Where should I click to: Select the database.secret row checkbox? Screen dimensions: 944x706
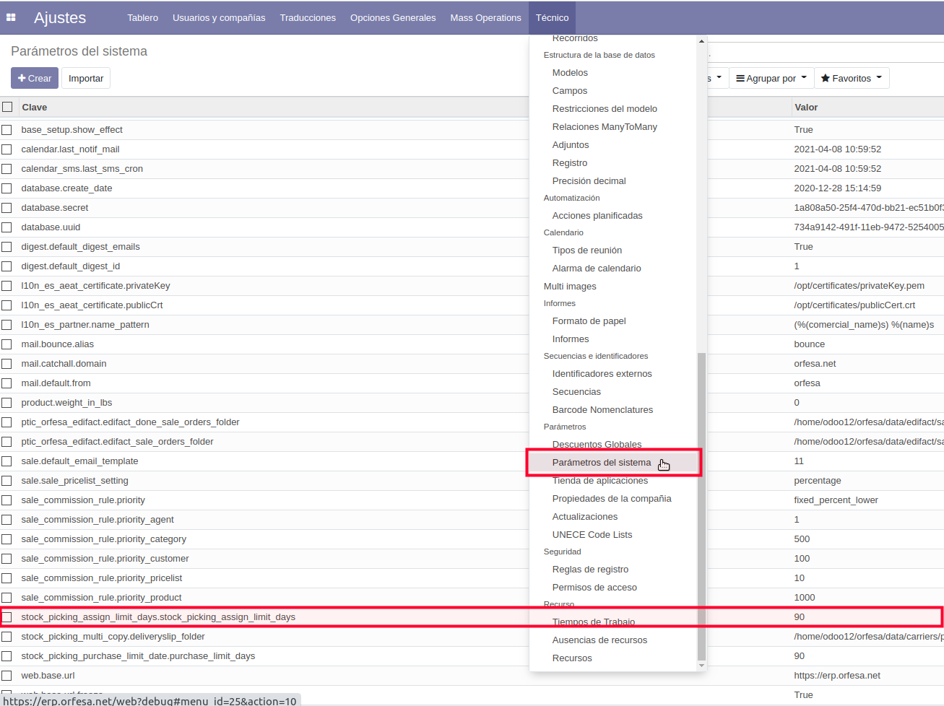tap(7, 208)
